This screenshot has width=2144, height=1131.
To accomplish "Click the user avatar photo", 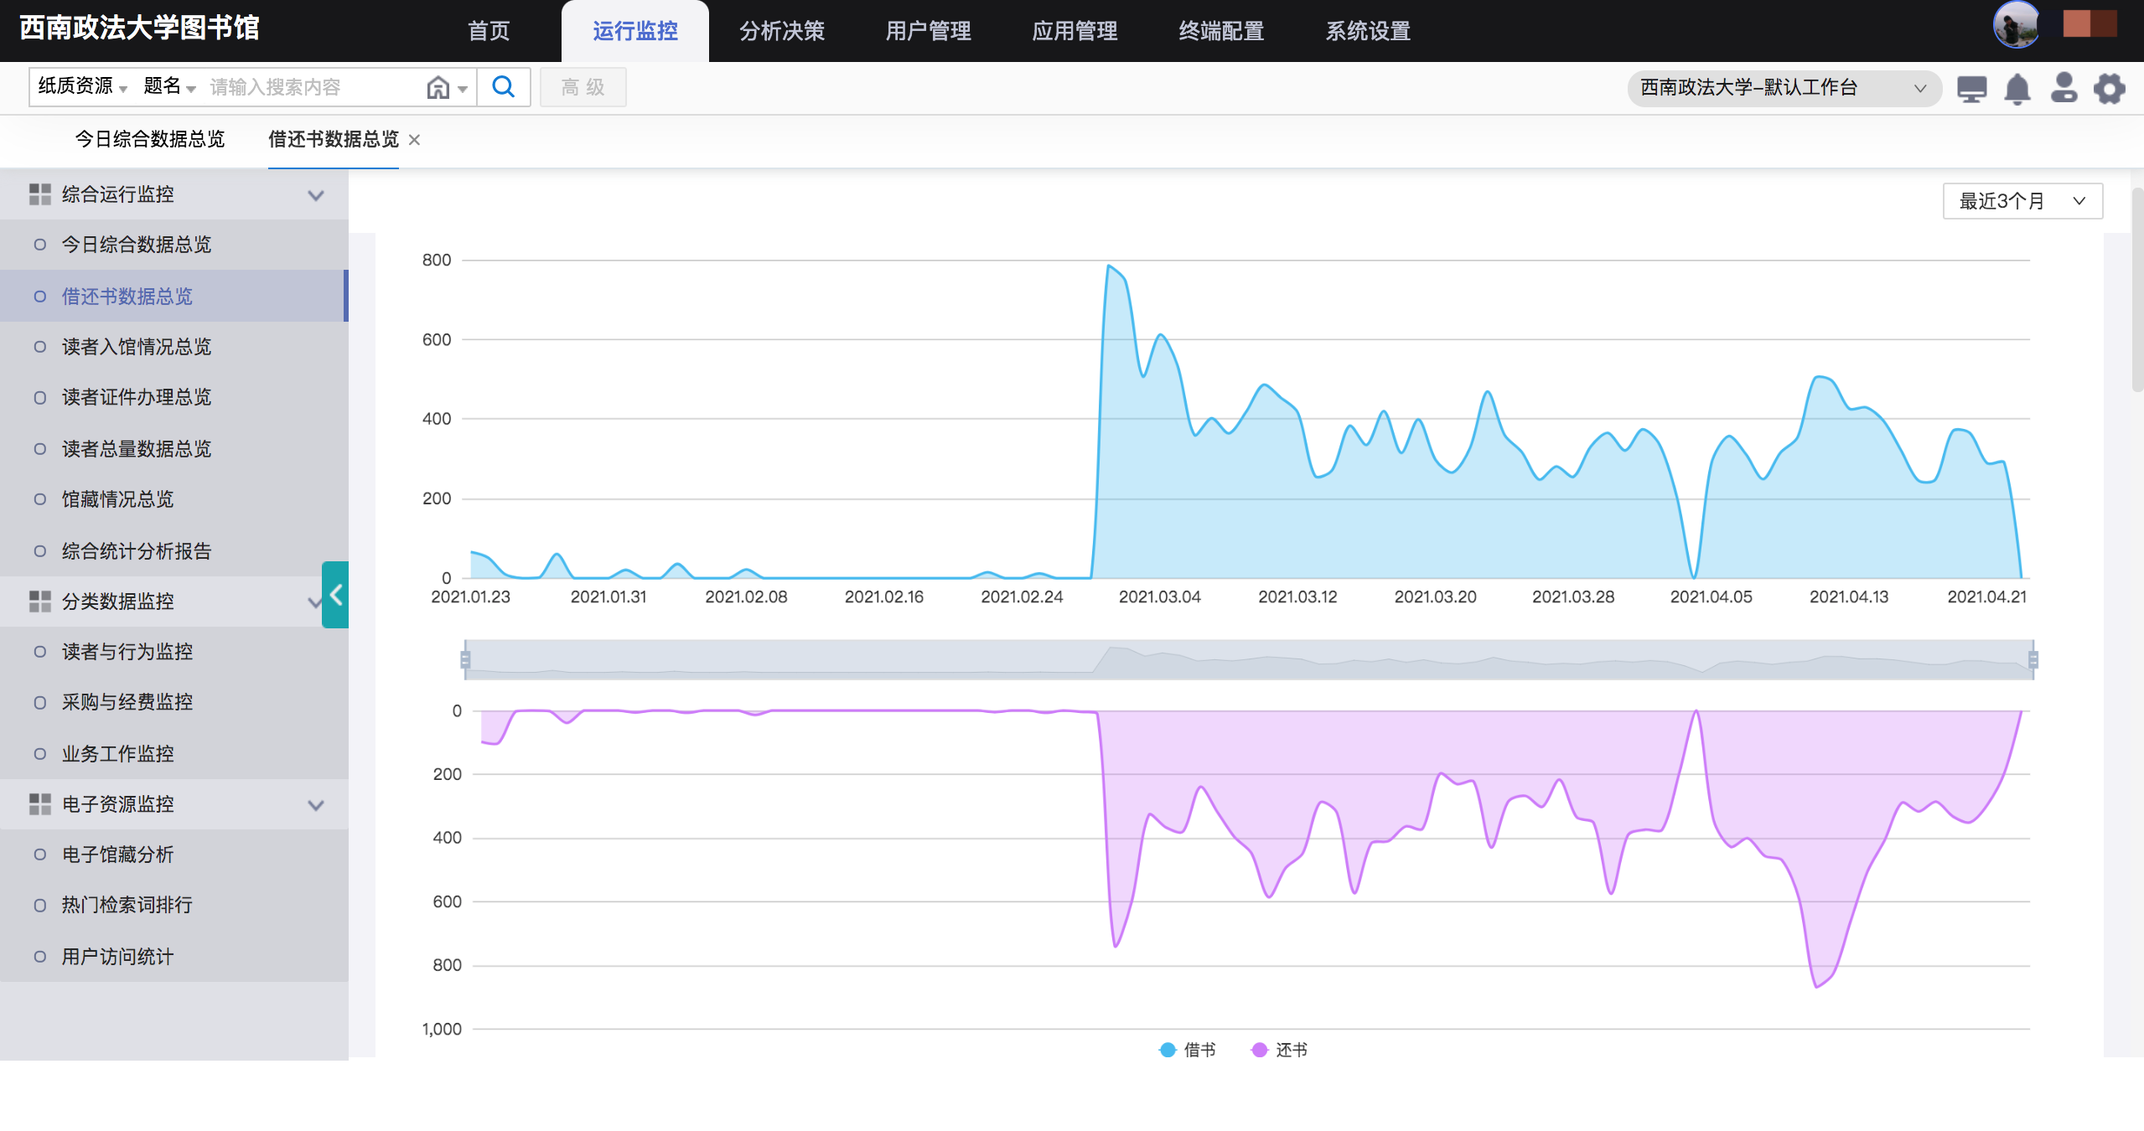I will pyautogui.click(x=2017, y=25).
